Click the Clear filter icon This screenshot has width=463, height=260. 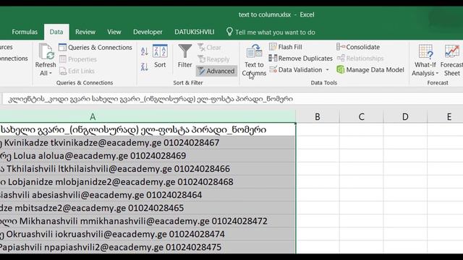pyautogui.click(x=201, y=47)
